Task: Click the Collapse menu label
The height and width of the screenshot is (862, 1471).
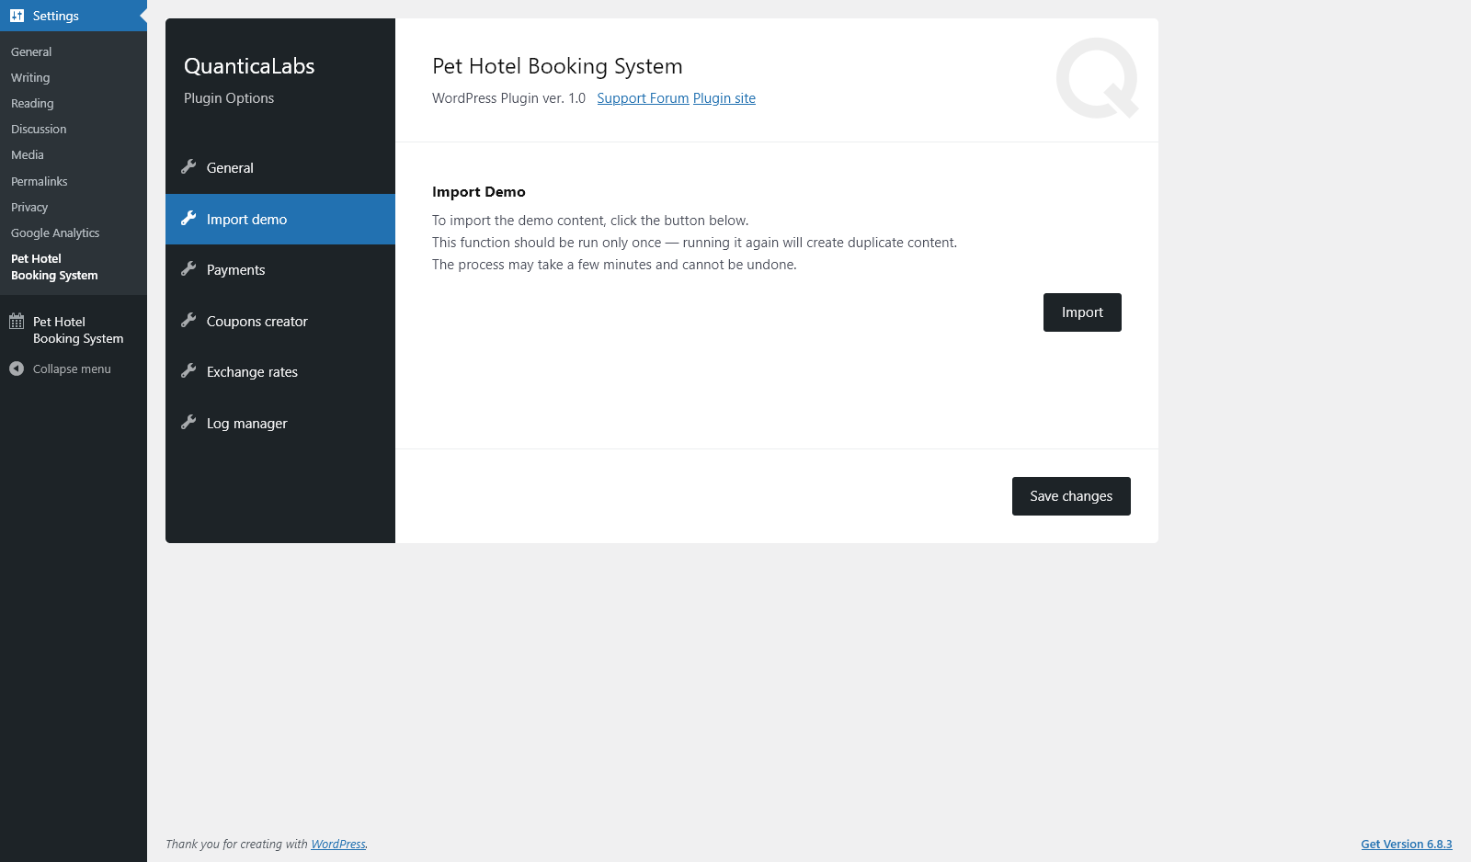Action: [72, 369]
